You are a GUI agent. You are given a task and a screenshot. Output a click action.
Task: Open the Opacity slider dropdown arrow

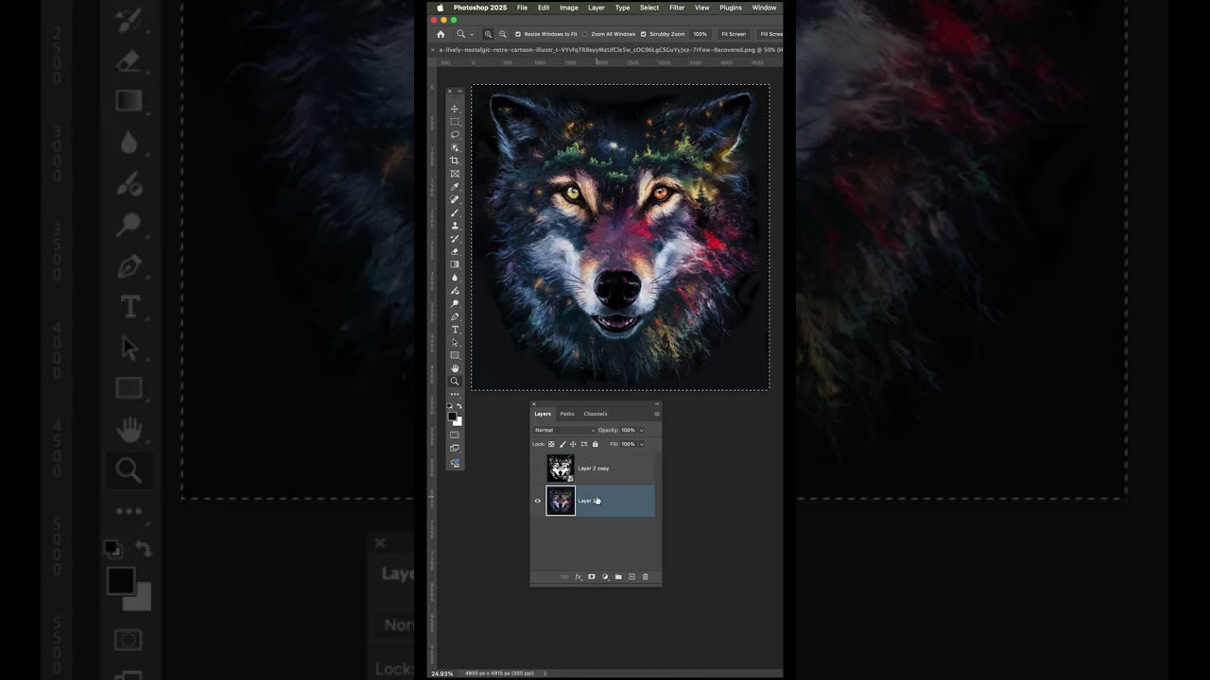642,430
